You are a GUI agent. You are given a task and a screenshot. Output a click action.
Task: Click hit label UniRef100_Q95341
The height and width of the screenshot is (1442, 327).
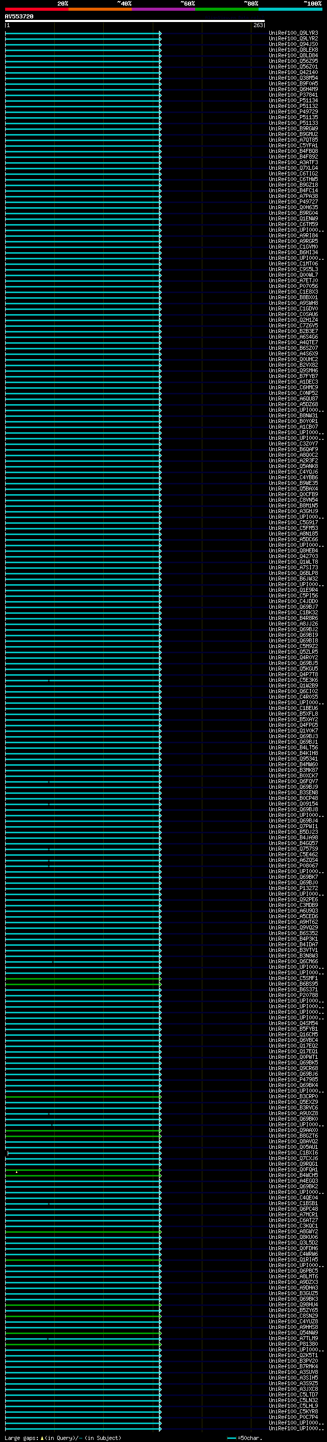pyautogui.click(x=293, y=759)
